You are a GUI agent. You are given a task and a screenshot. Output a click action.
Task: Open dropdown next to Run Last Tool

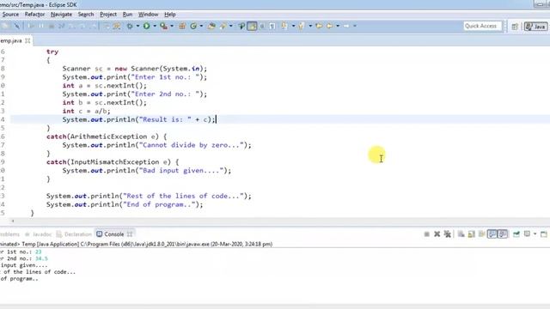click(172, 26)
